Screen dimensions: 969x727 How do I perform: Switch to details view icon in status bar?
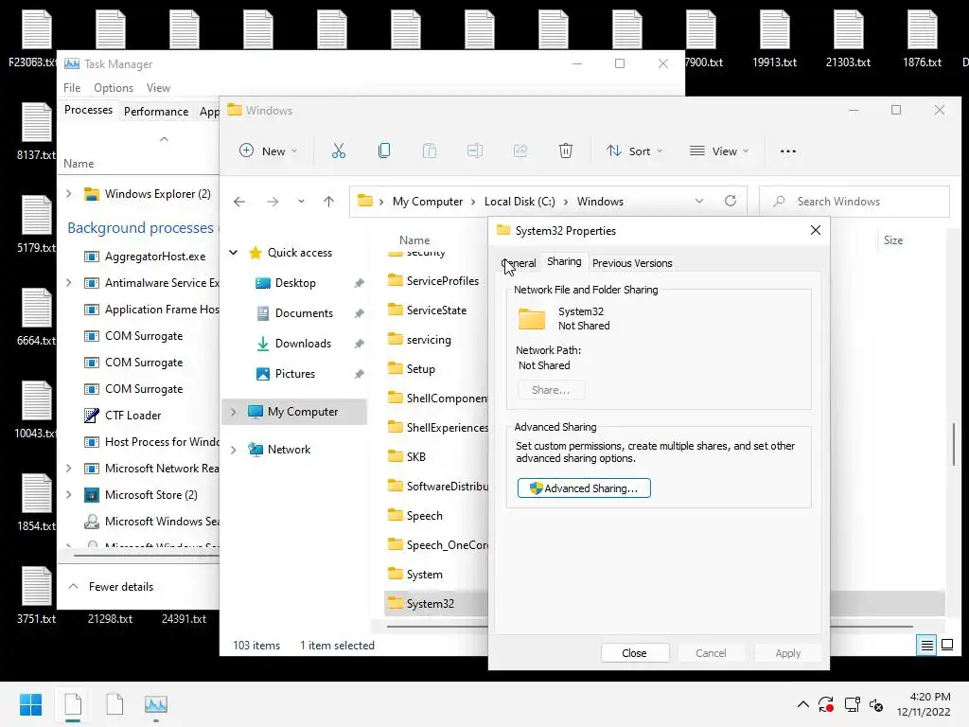pos(927,646)
